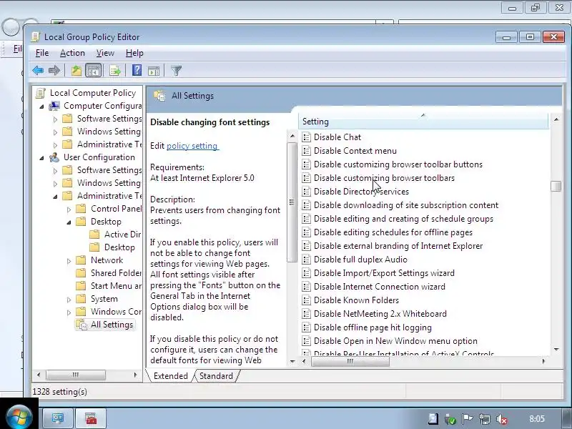Click the description pane vertical scrollbar thumb
The width and height of the screenshot is (572, 429).
tap(292, 202)
